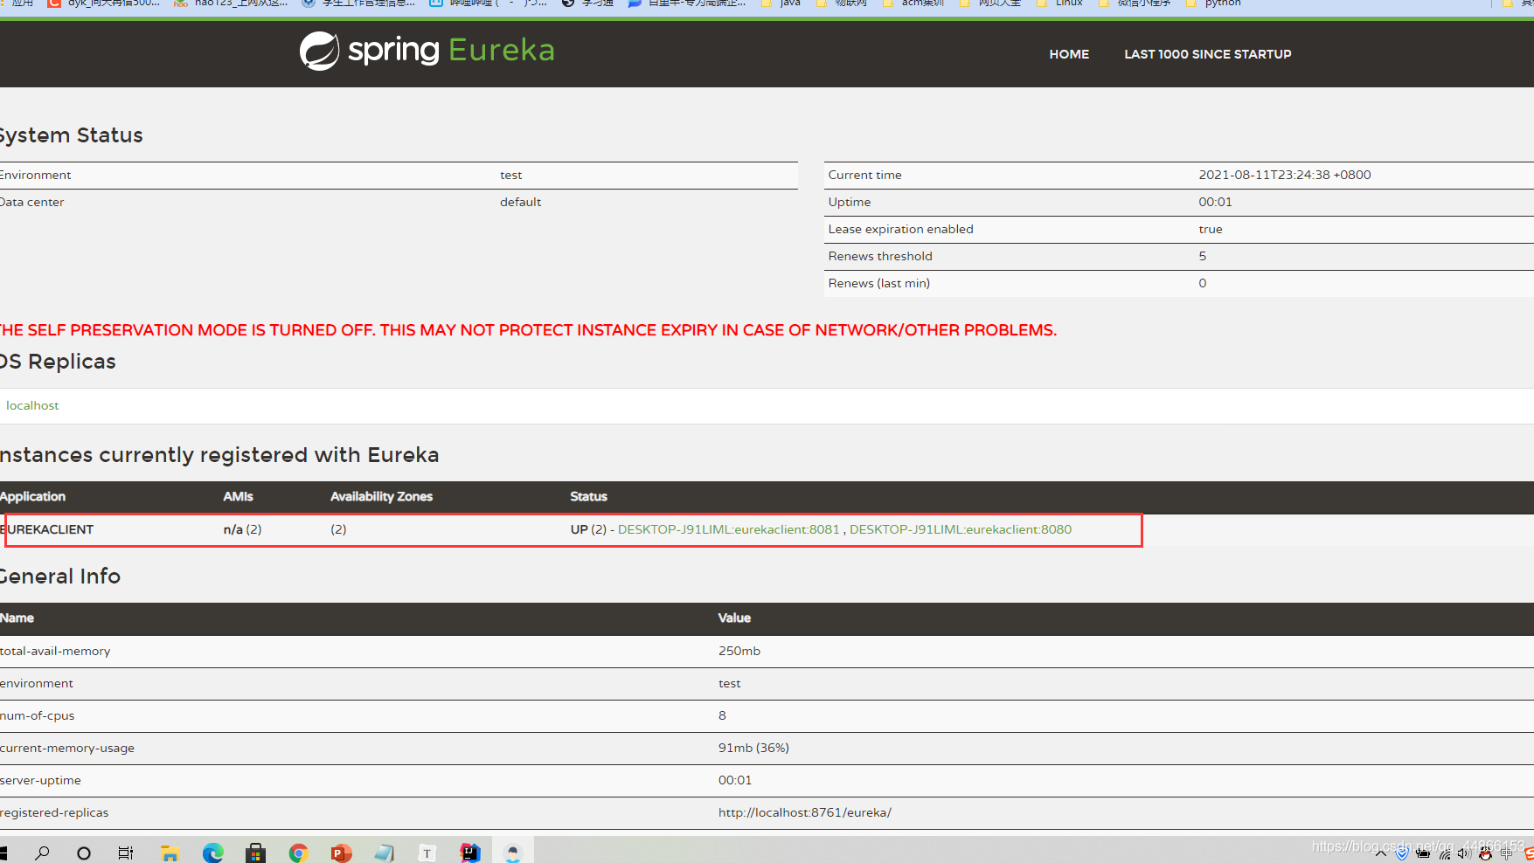Click the Current time value 2021-08-11T23:24:38
This screenshot has height=863, width=1534.
1284,175
